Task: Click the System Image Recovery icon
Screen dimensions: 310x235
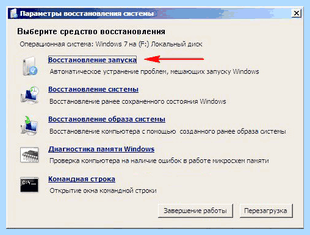Action: coord(29,125)
